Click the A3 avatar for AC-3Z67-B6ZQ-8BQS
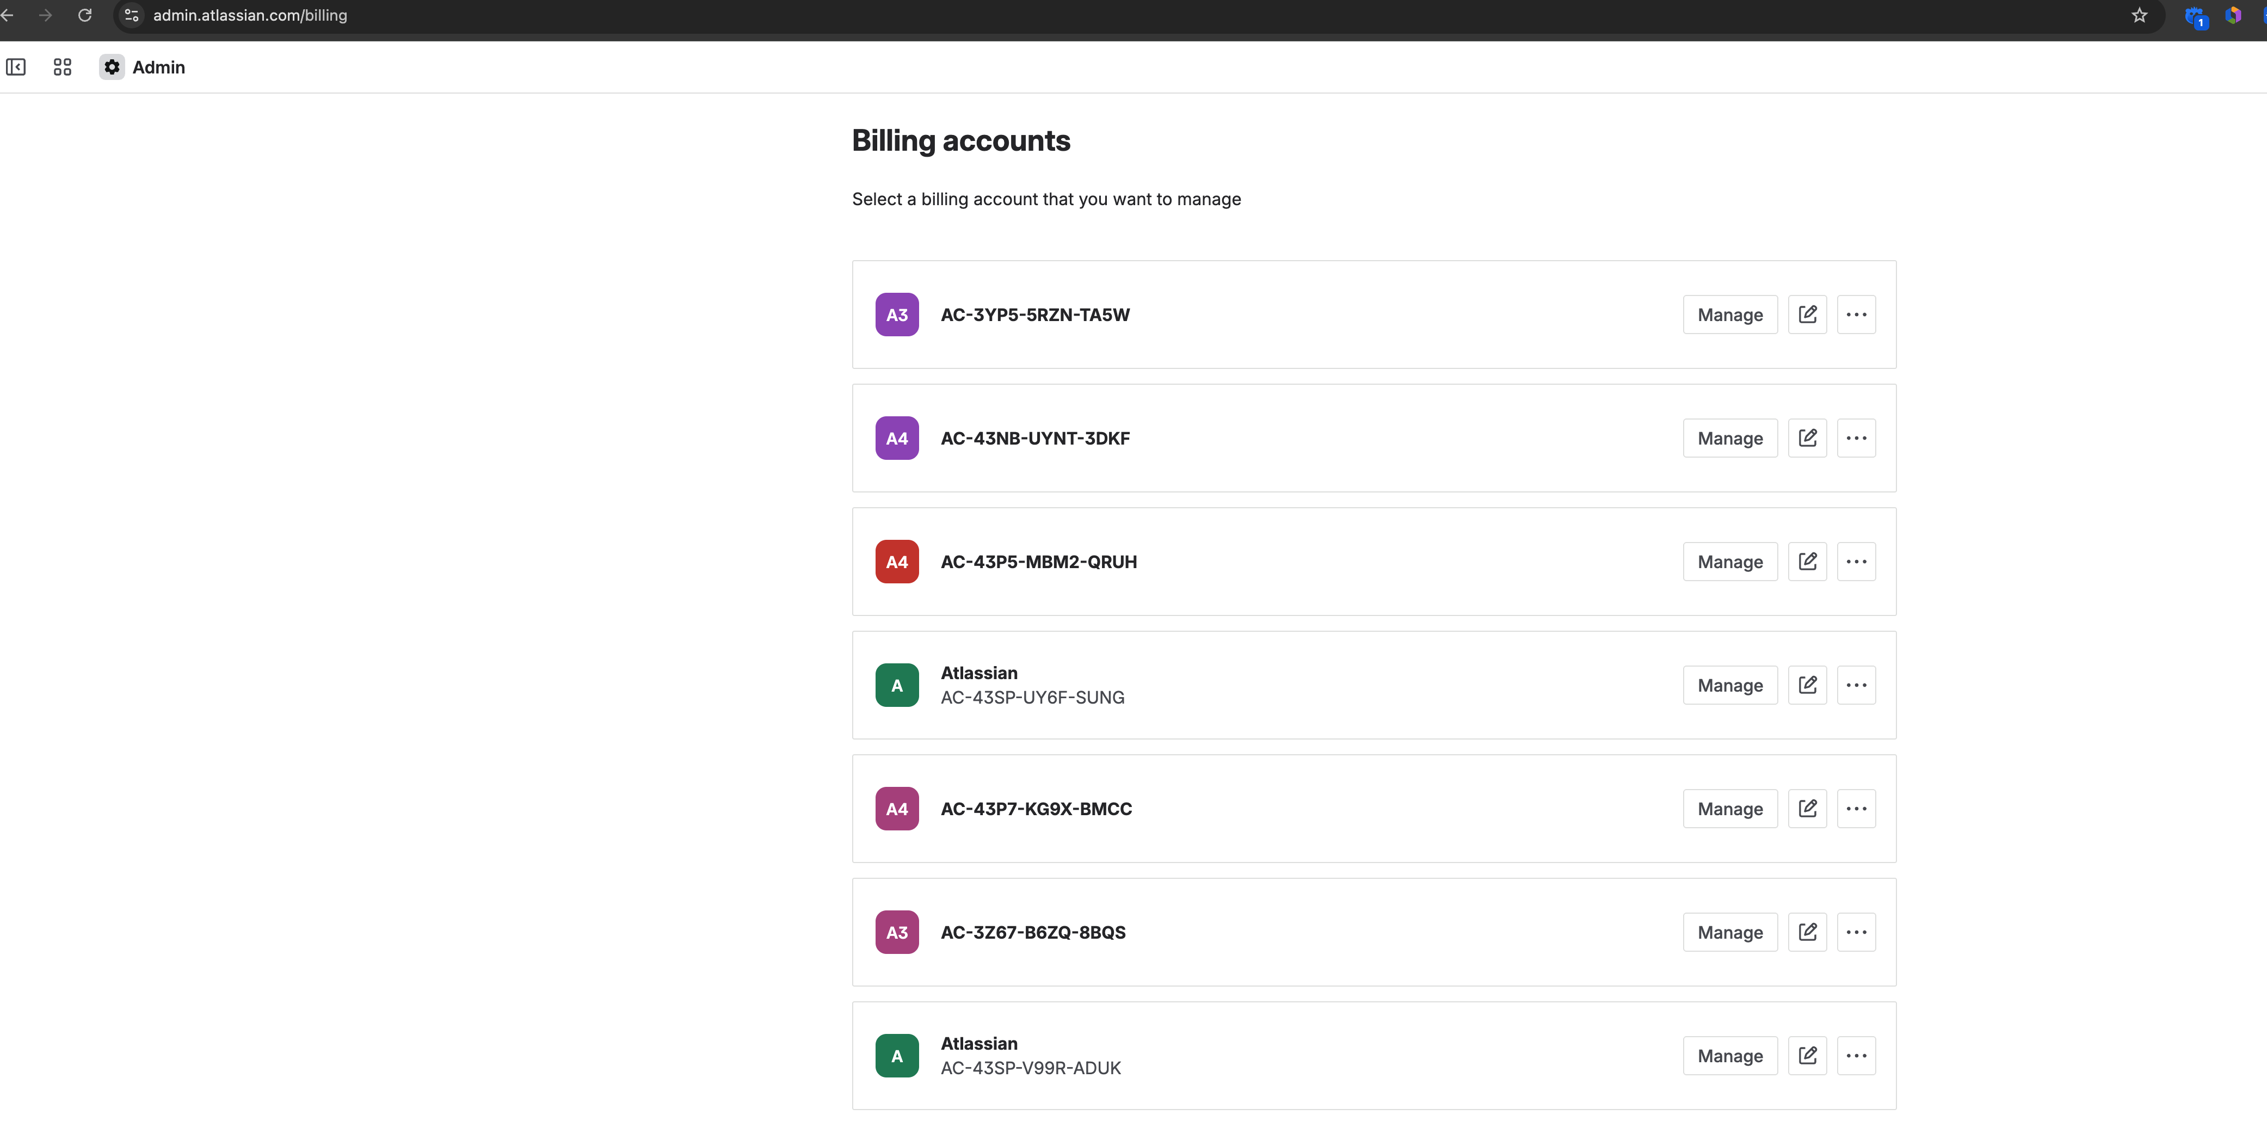This screenshot has width=2267, height=1121. (897, 933)
